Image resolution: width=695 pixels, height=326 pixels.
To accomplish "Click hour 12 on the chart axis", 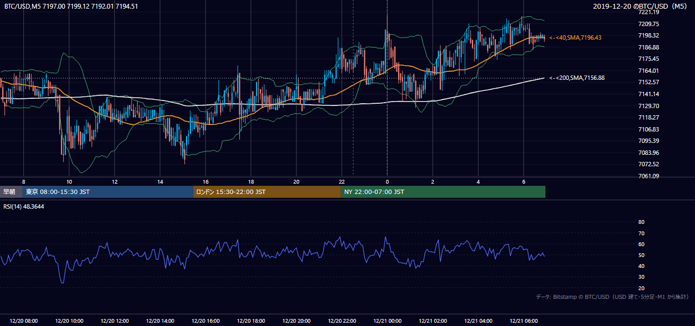I will click(114, 181).
